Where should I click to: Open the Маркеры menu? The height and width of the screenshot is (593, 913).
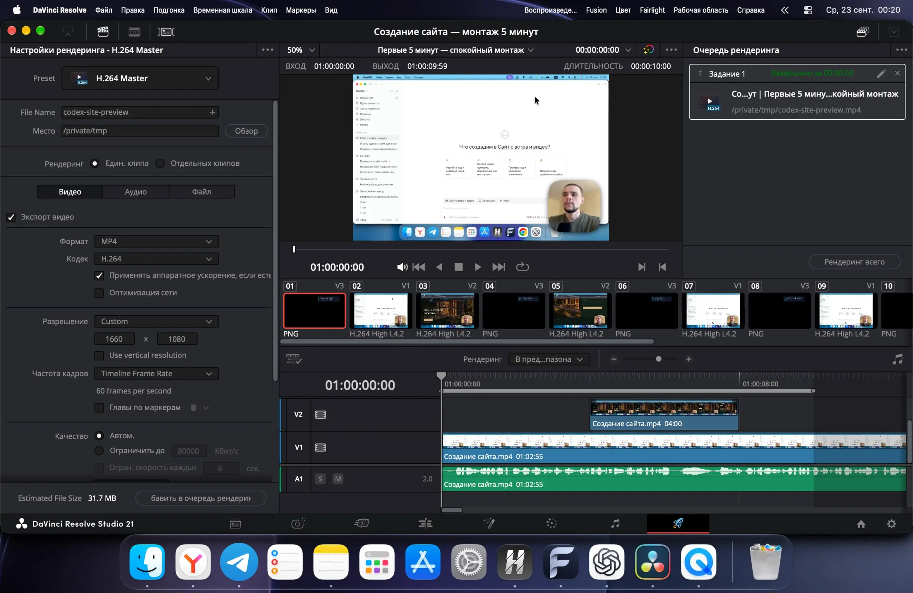pyautogui.click(x=301, y=10)
